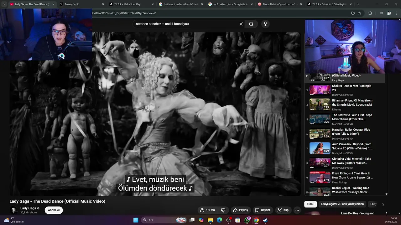This screenshot has width=401, height=225.
Task: Close the Anasayfa / X tab
Action: [103, 4]
